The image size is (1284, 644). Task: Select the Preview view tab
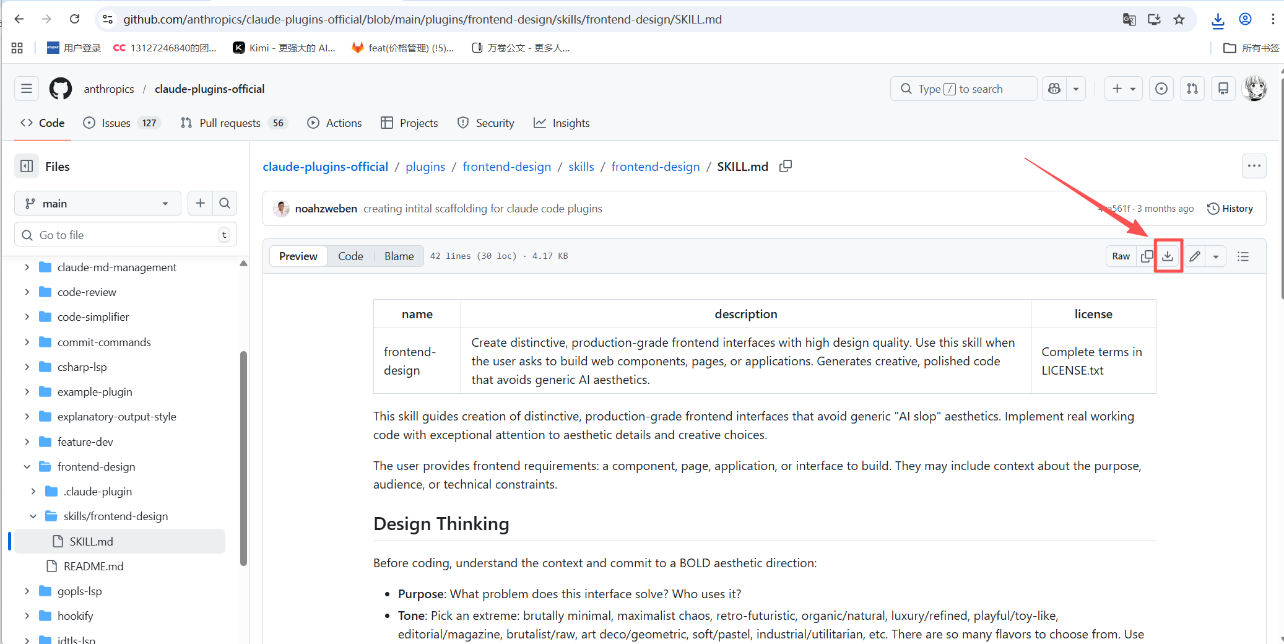point(298,256)
